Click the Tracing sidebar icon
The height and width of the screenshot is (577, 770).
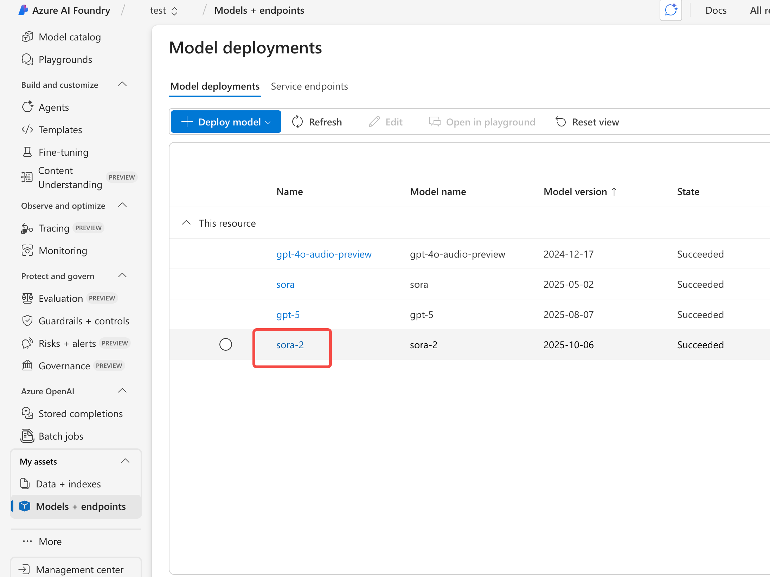click(27, 228)
